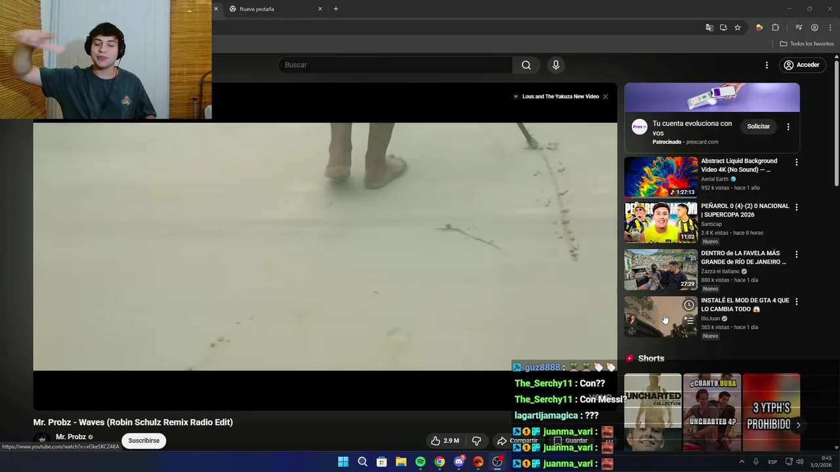Open the UNCHARTED Collection short
The width and height of the screenshot is (840, 472).
click(x=653, y=413)
